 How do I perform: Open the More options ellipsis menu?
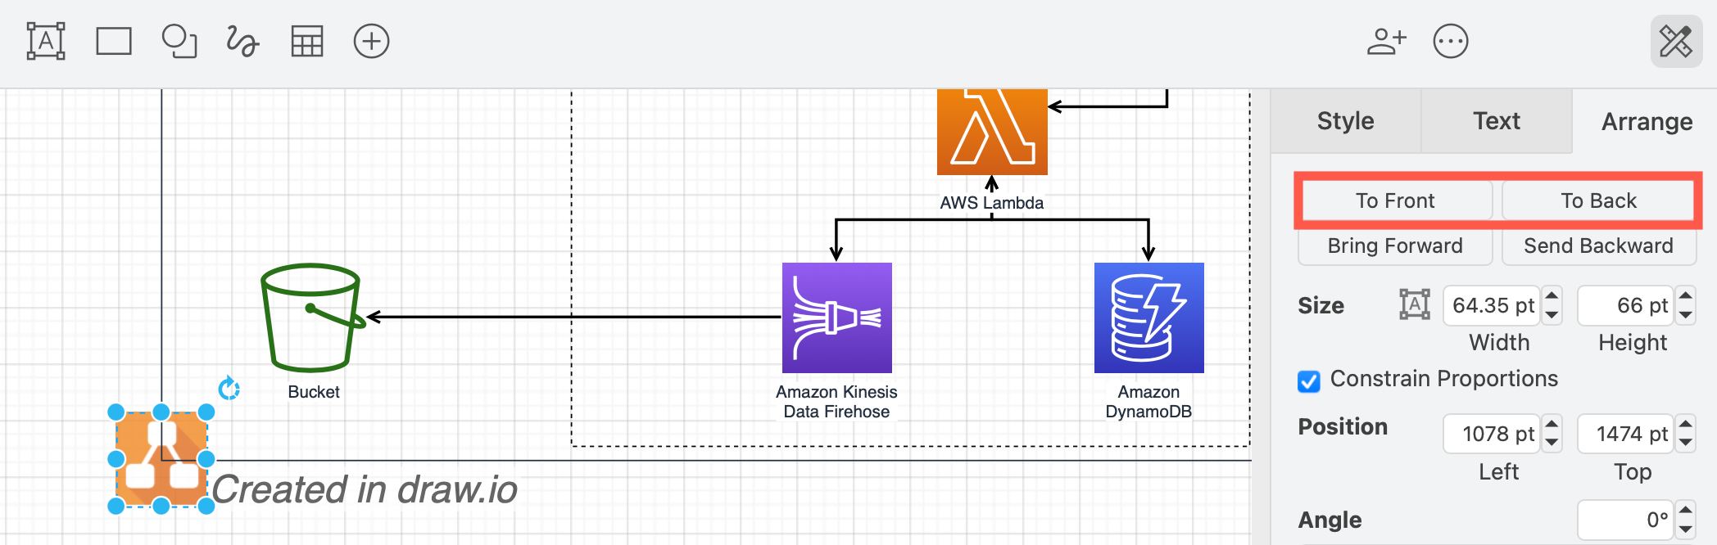click(1451, 41)
